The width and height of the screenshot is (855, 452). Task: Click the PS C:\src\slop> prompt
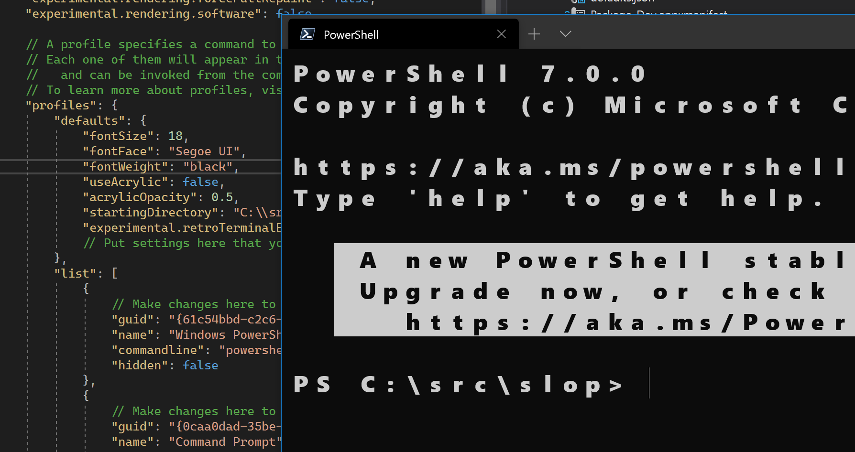[x=458, y=384]
